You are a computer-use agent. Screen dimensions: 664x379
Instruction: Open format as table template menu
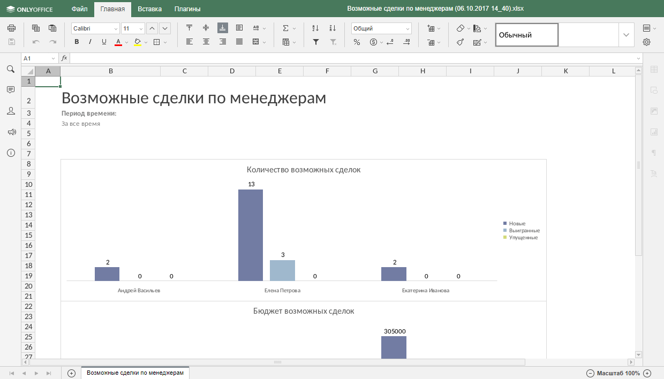pos(289,42)
